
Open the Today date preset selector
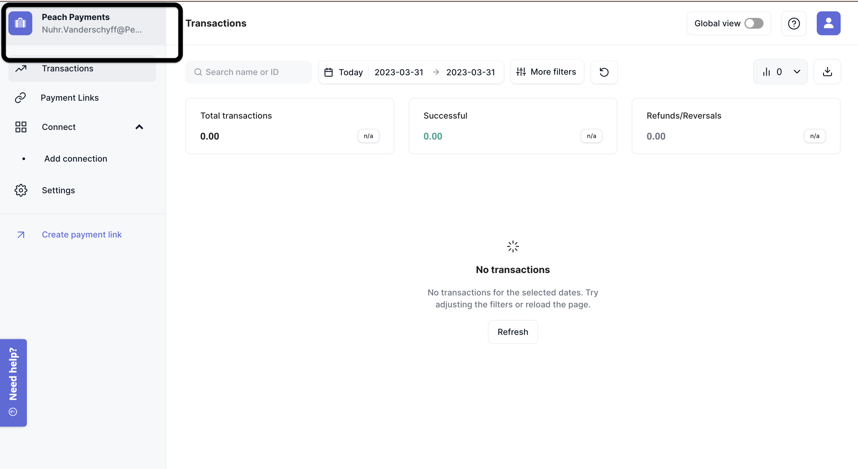(x=350, y=72)
